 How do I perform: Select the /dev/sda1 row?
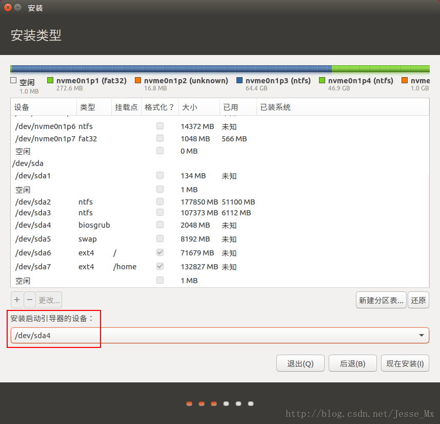point(219,176)
